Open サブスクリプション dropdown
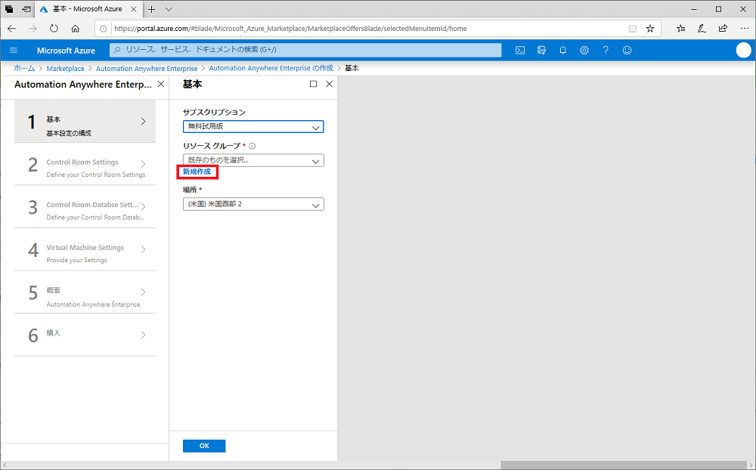 point(253,126)
